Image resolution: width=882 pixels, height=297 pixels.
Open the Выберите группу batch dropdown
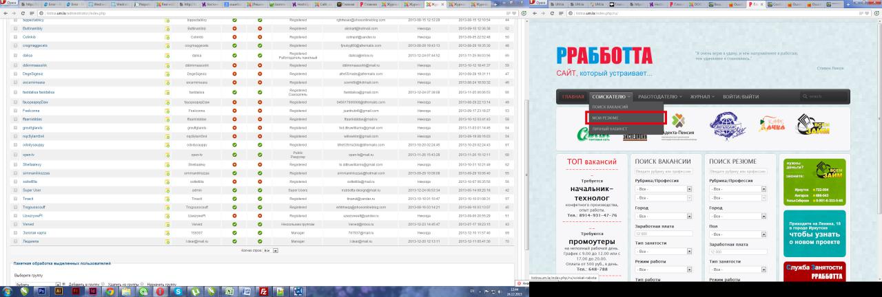tap(30, 284)
